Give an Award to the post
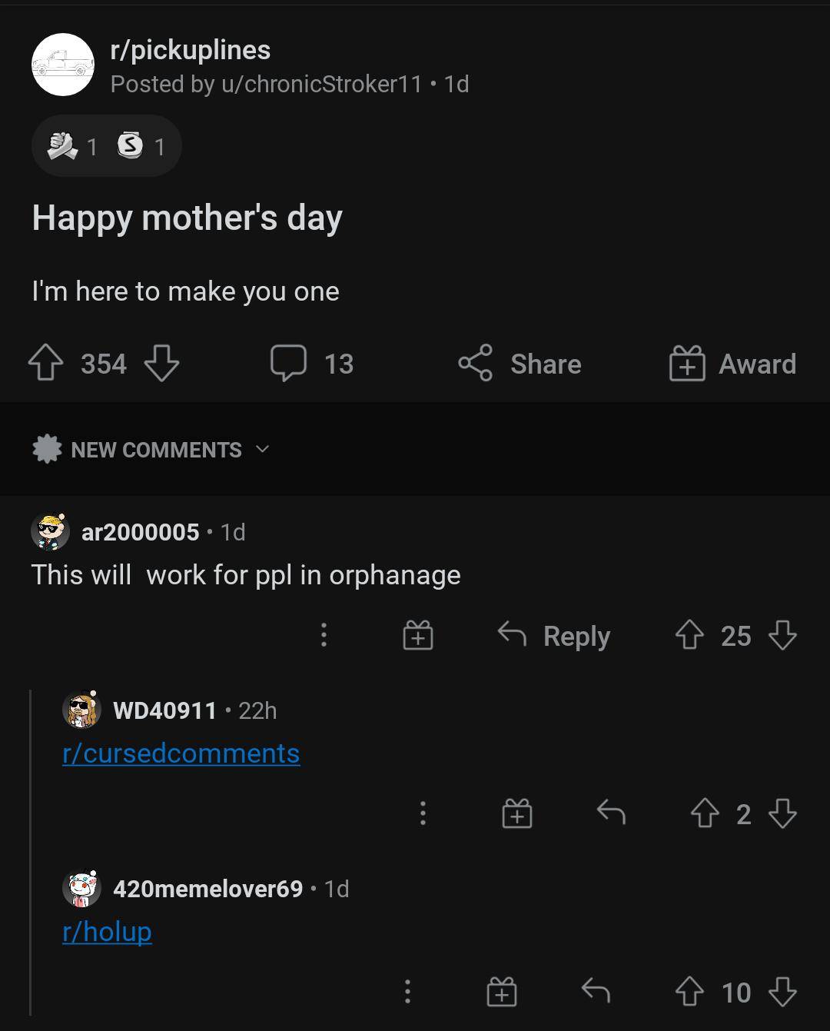The height and width of the screenshot is (1031, 830). 732,364
